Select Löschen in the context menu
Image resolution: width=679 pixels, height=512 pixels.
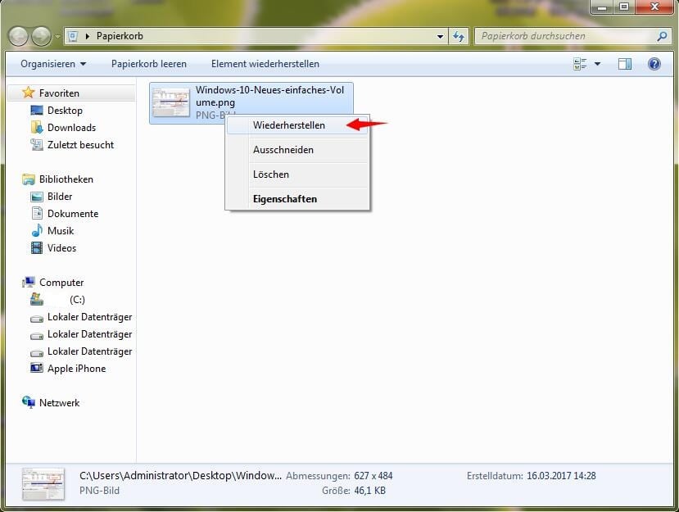click(x=270, y=174)
